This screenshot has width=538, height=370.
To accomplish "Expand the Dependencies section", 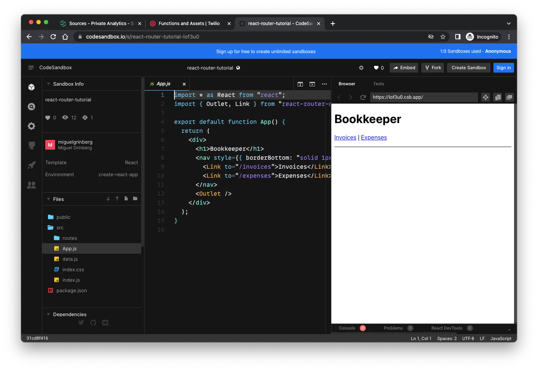I will [x=48, y=314].
